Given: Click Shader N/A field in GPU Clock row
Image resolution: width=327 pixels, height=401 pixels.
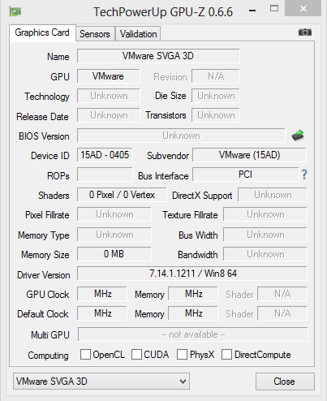Looking at the screenshot, I should click(282, 294).
